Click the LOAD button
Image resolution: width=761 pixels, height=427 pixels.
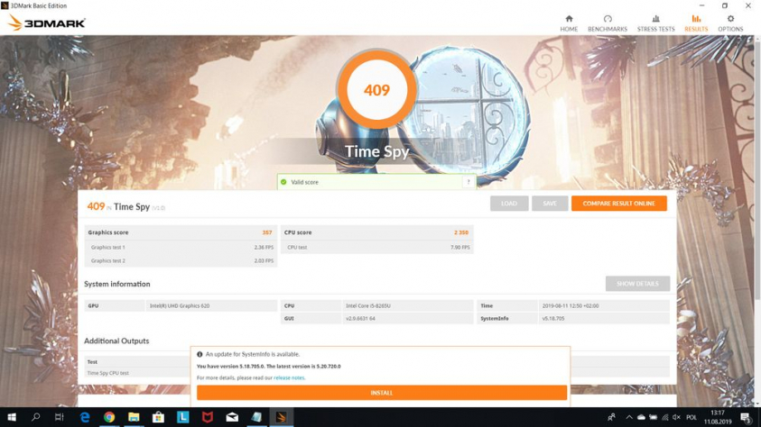coord(509,204)
